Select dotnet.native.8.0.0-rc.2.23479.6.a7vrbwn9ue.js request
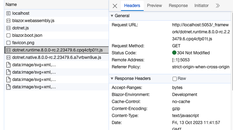The image size is (233, 130). 57,57
